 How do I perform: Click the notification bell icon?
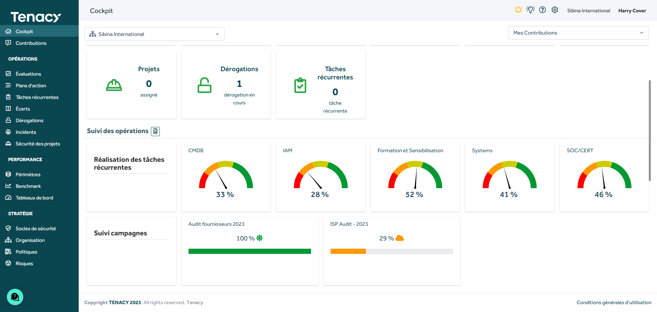(518, 10)
